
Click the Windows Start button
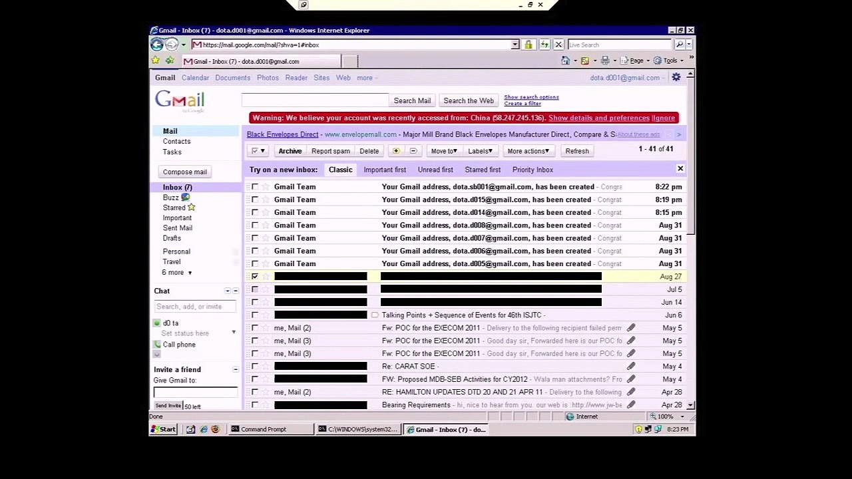pos(164,429)
